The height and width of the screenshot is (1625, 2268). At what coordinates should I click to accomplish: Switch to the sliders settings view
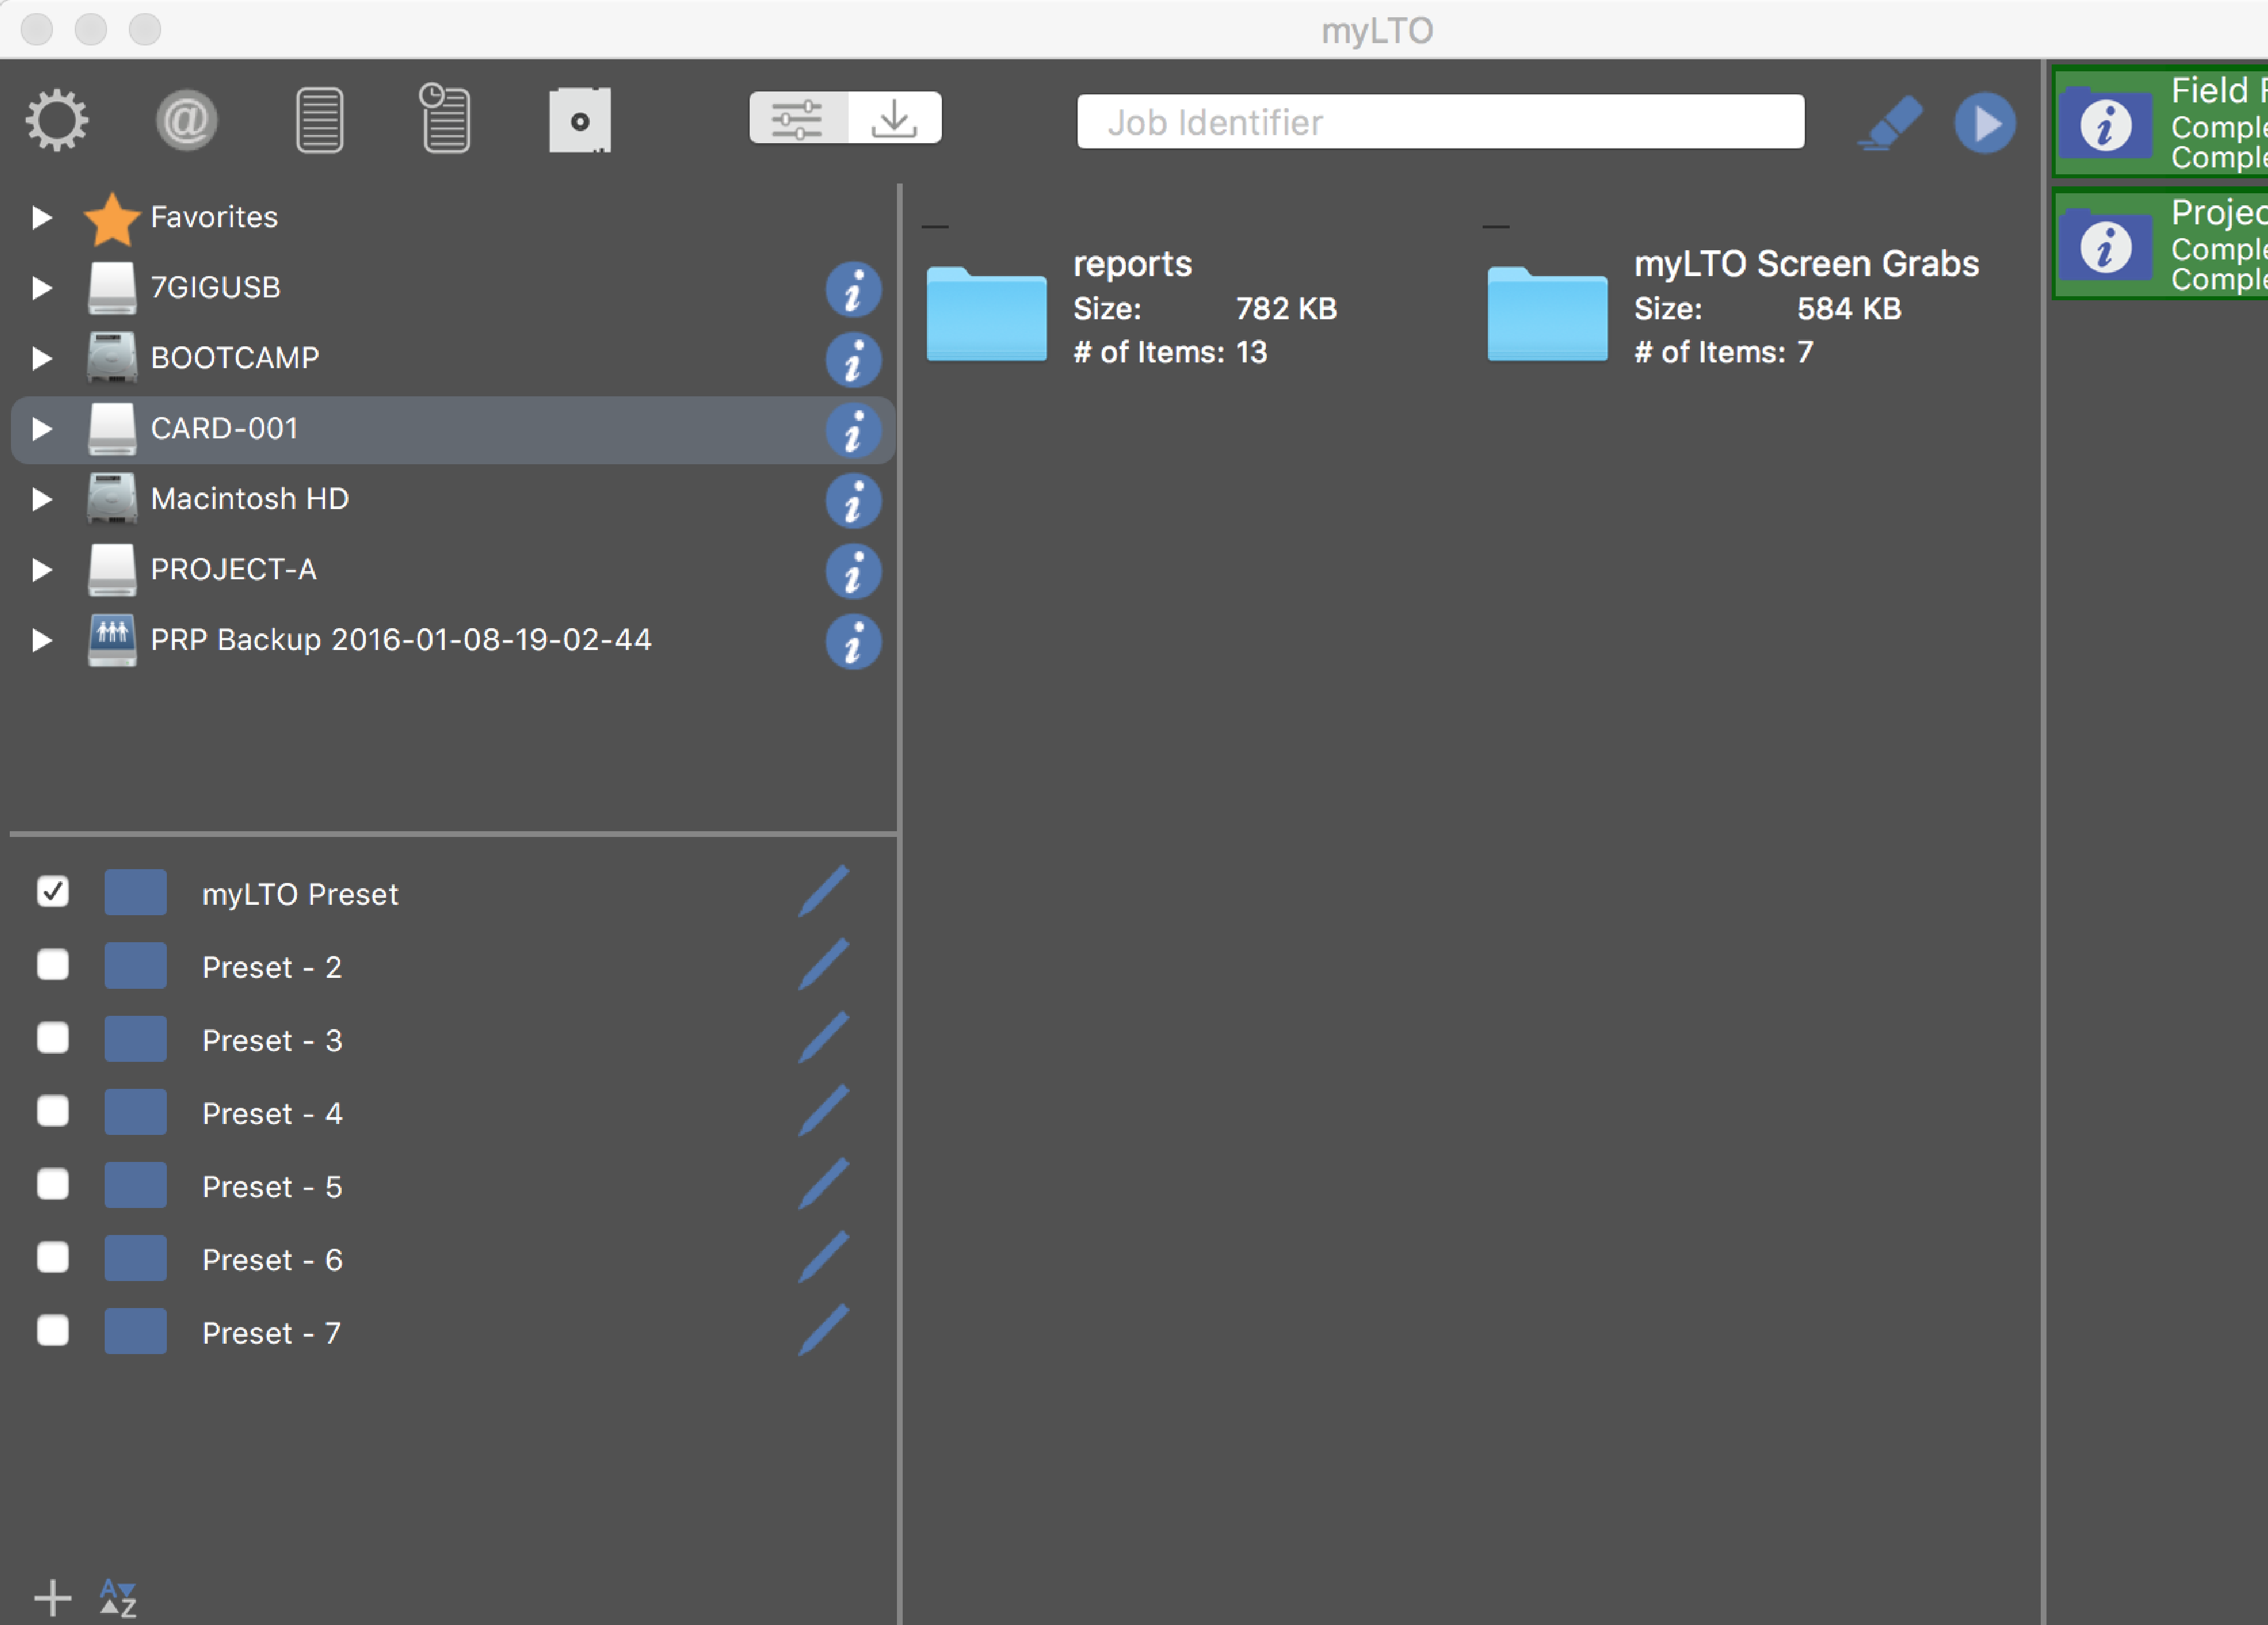click(x=796, y=118)
